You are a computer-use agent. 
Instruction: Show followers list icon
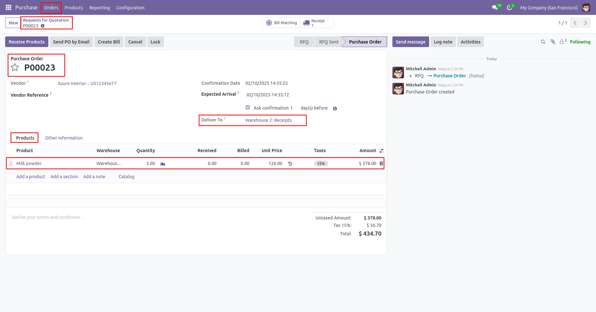563,42
